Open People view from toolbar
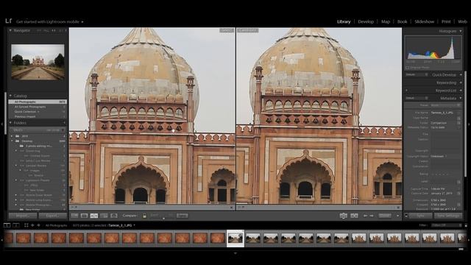471x265 pixels. pos(114,216)
